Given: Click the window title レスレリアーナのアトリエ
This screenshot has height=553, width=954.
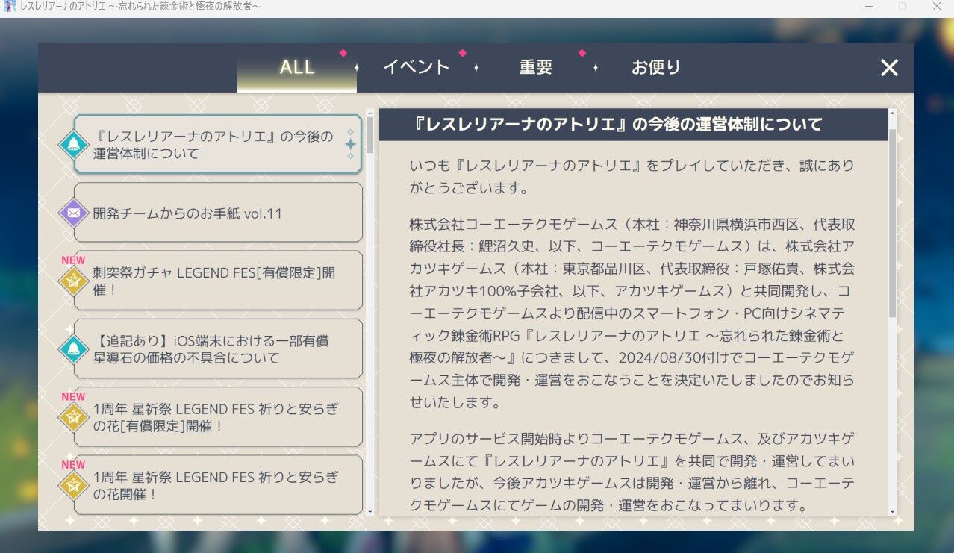Looking at the screenshot, I should [x=140, y=6].
